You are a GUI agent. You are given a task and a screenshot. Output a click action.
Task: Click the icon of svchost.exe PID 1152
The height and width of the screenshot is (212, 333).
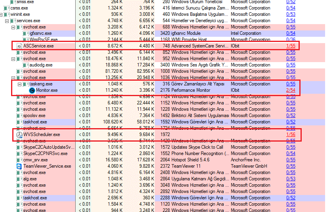click(19, 103)
